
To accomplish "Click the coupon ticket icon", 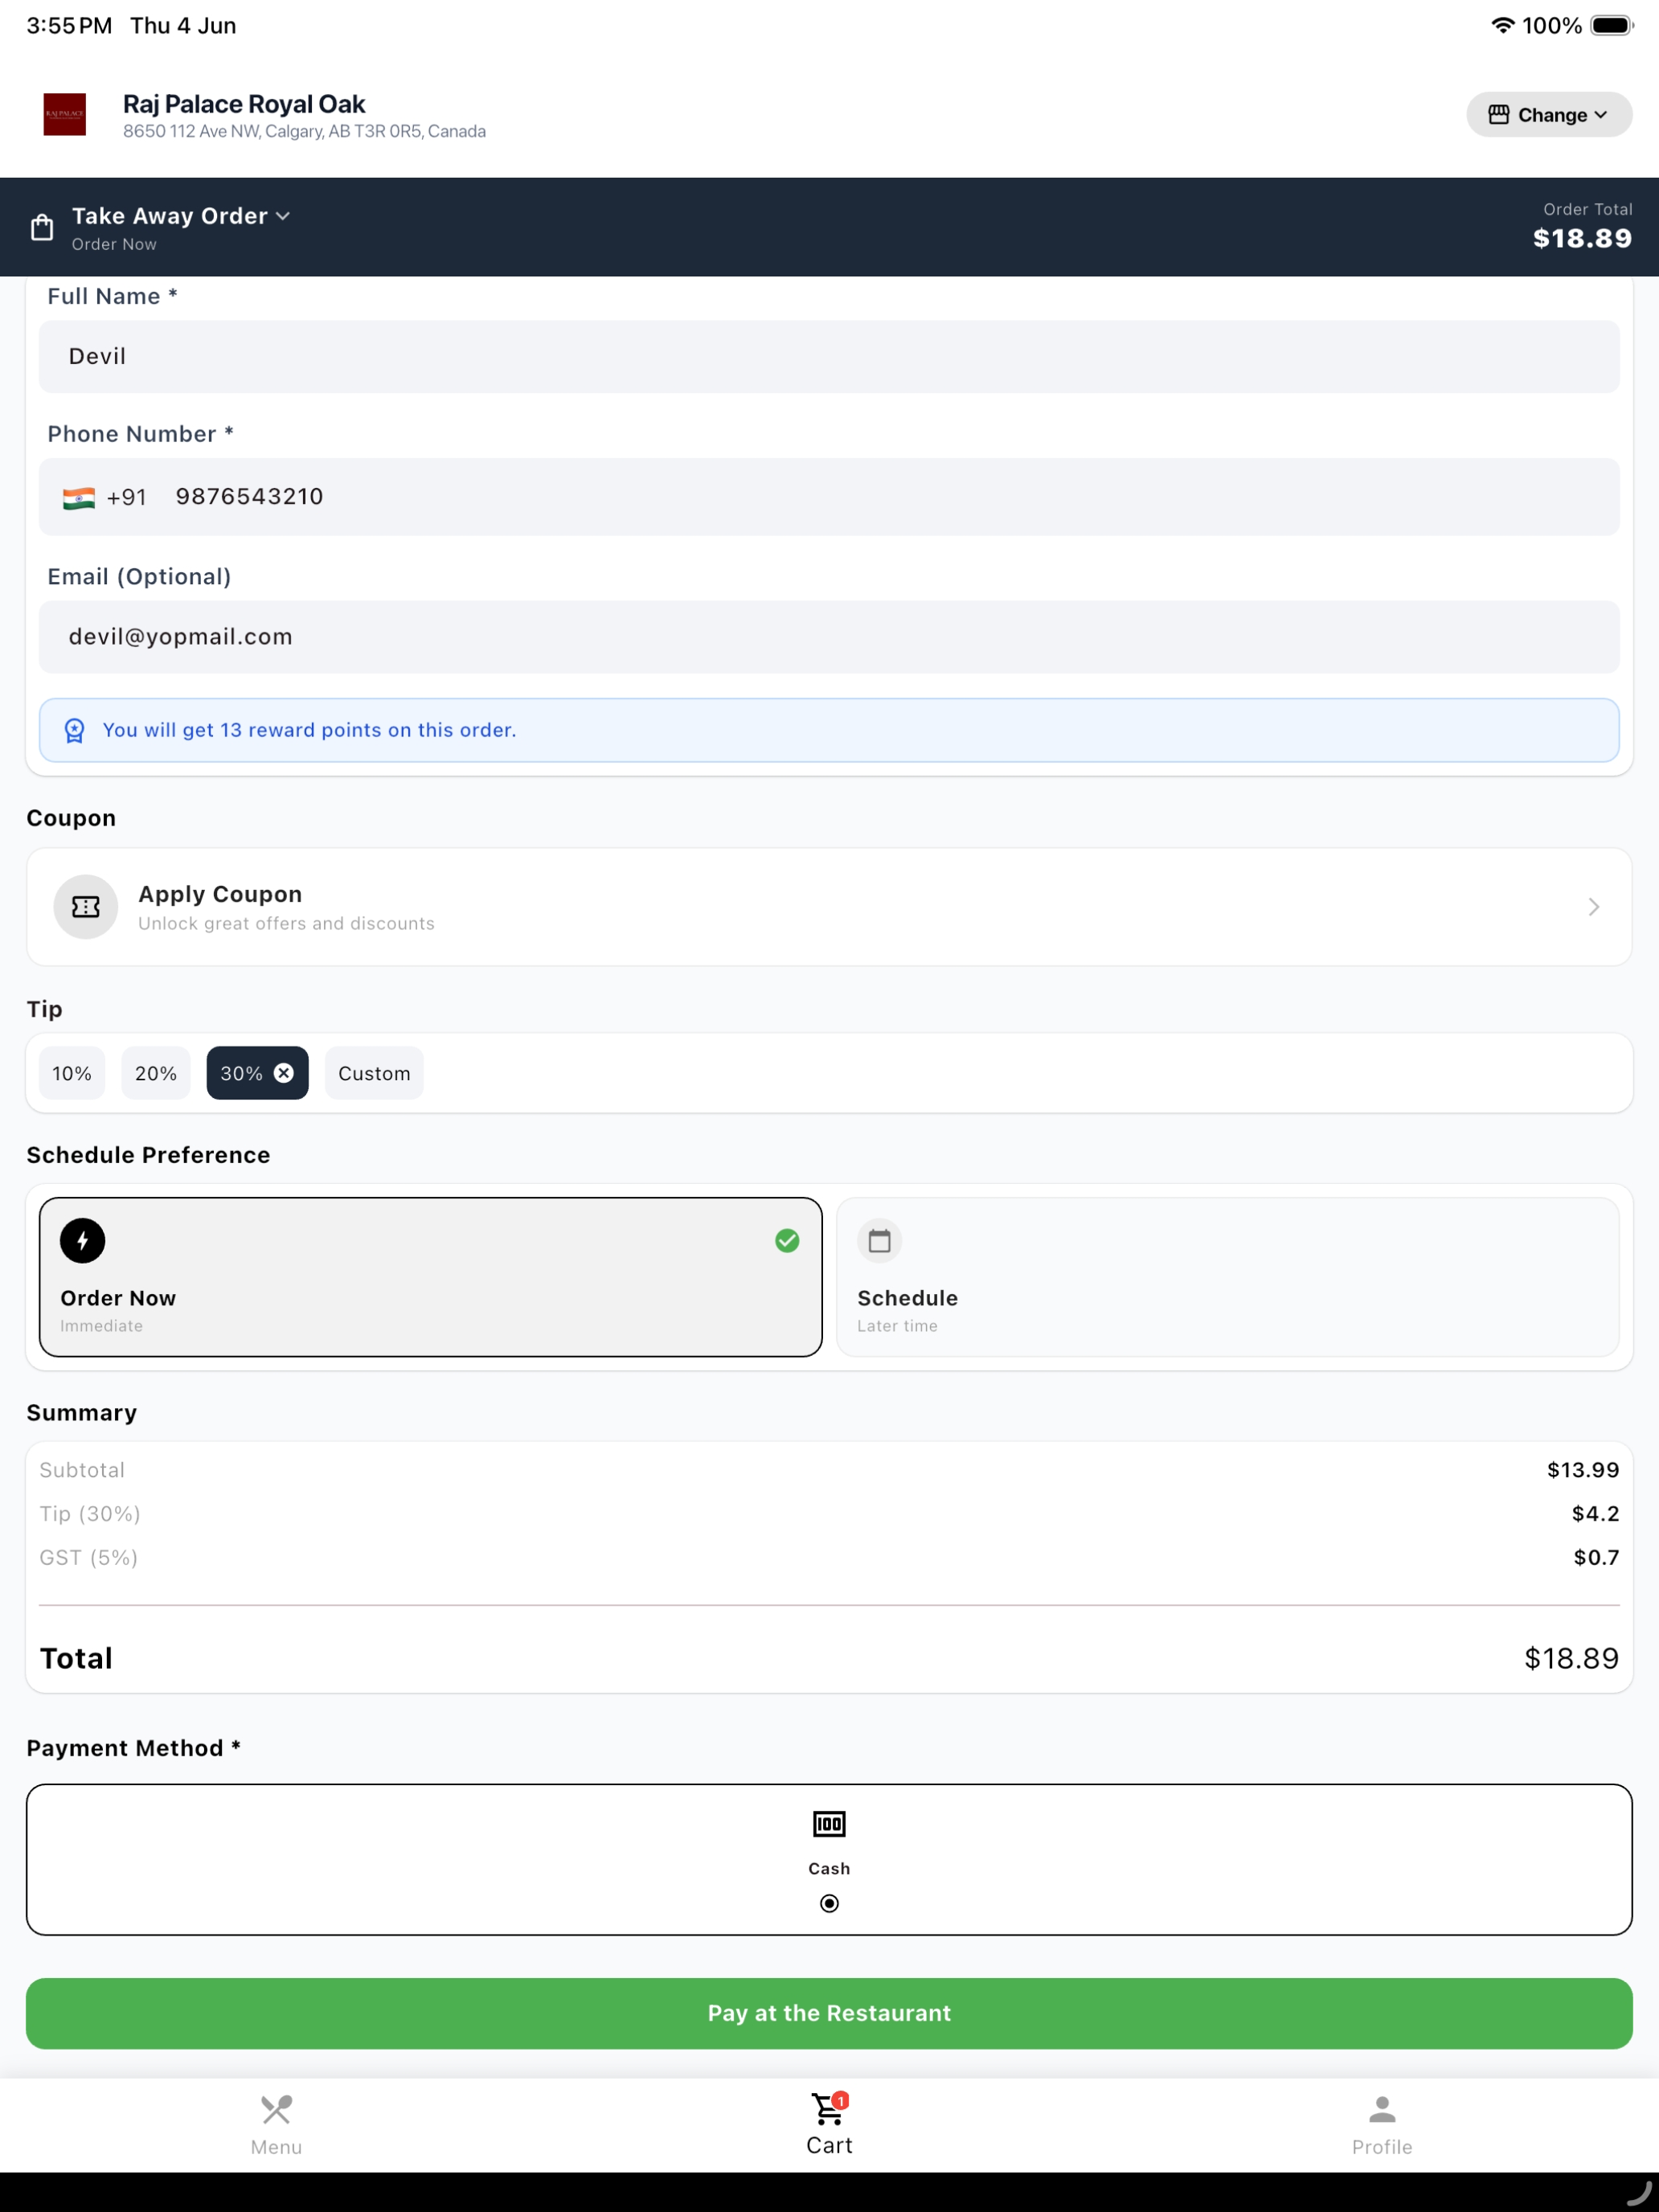I will pyautogui.click(x=86, y=907).
